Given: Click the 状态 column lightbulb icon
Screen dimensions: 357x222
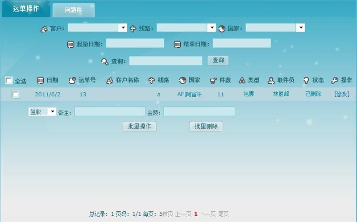Looking at the screenshot, I should tap(306, 80).
